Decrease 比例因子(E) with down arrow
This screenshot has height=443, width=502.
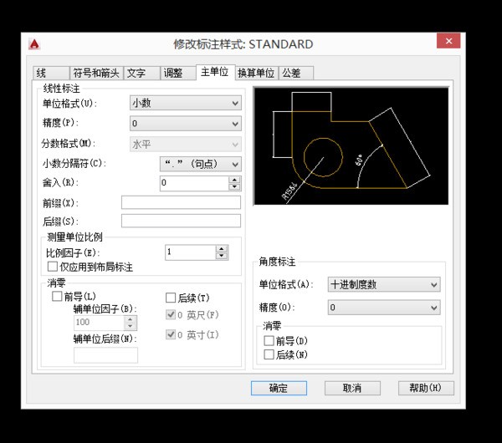(x=222, y=256)
